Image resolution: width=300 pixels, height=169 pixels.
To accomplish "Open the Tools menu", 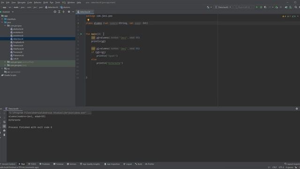I will pyautogui.click(x=58, y=2).
